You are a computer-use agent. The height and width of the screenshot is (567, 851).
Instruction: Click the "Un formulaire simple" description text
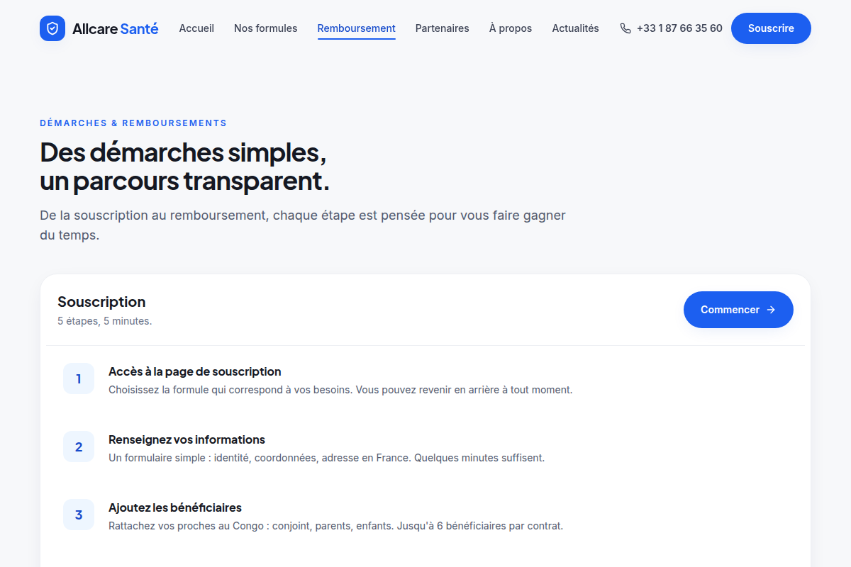(x=327, y=458)
